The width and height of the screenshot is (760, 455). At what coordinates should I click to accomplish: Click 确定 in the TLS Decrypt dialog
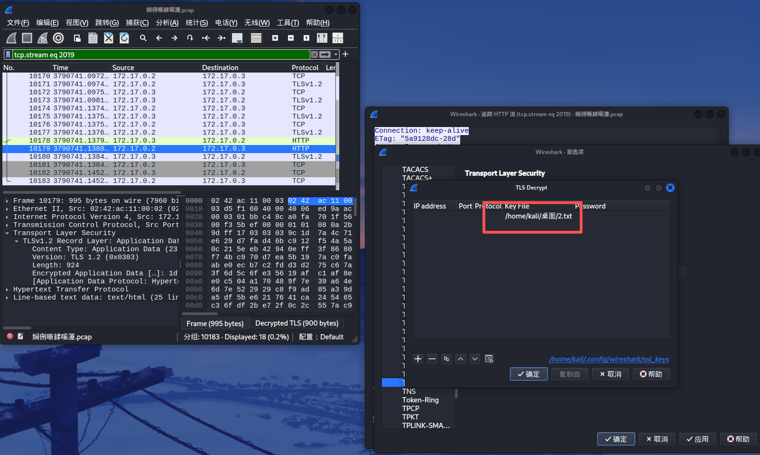pos(528,374)
